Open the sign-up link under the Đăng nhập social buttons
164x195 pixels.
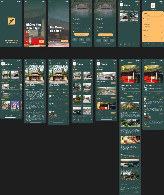(85, 42)
